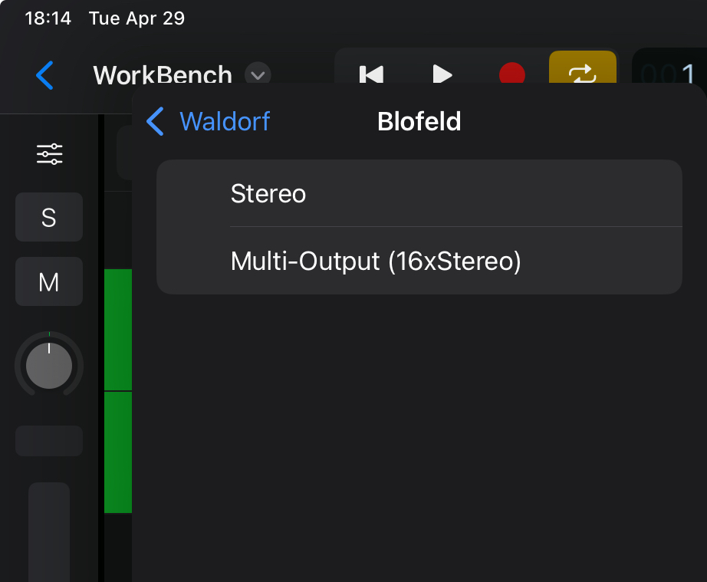Click the small field below the pan knob
Screen dimensions: 707x582
49,441
